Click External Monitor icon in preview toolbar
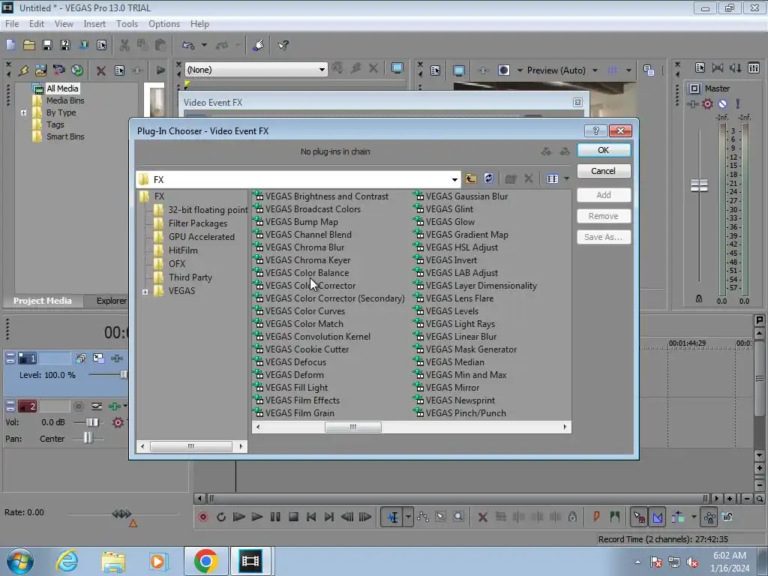This screenshot has height=576, width=768. click(459, 70)
